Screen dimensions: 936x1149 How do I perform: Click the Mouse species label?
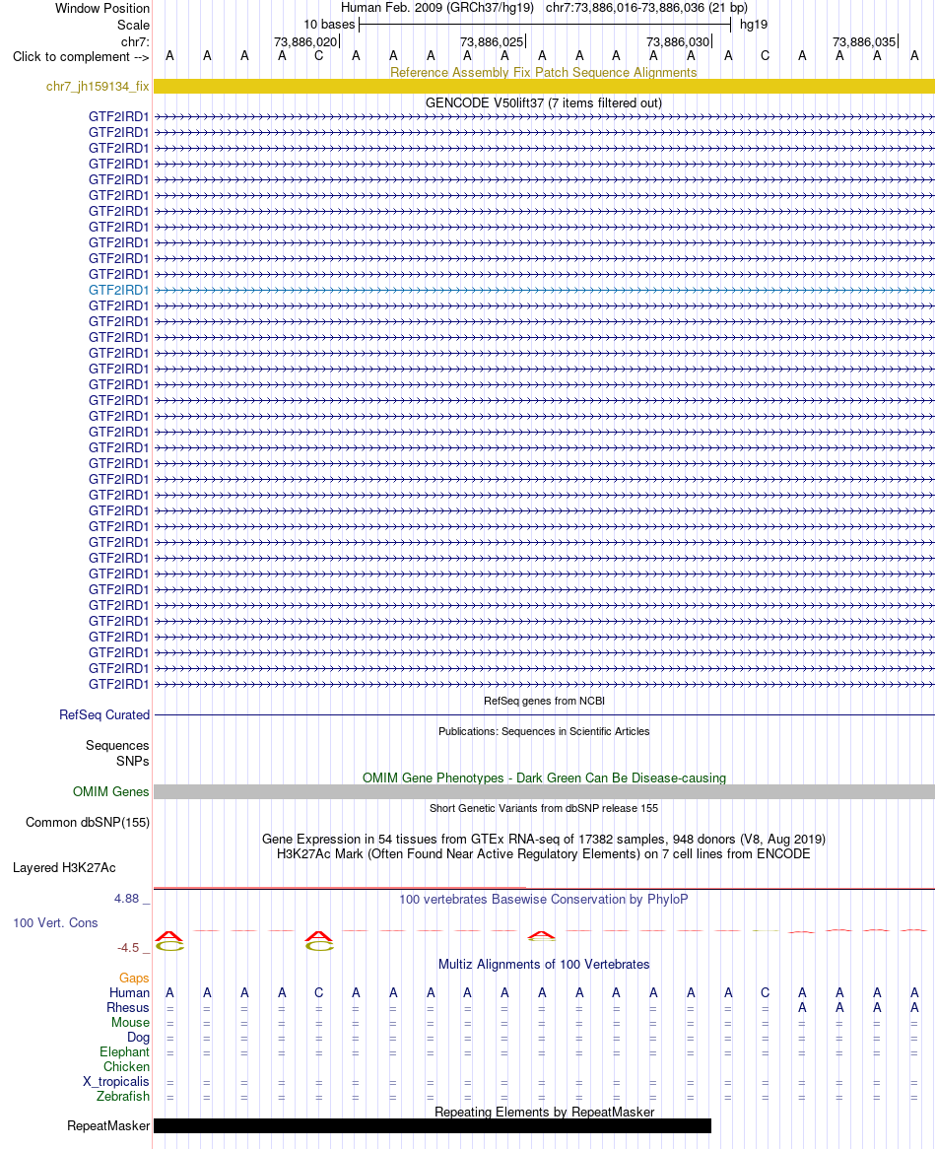coord(130,1023)
